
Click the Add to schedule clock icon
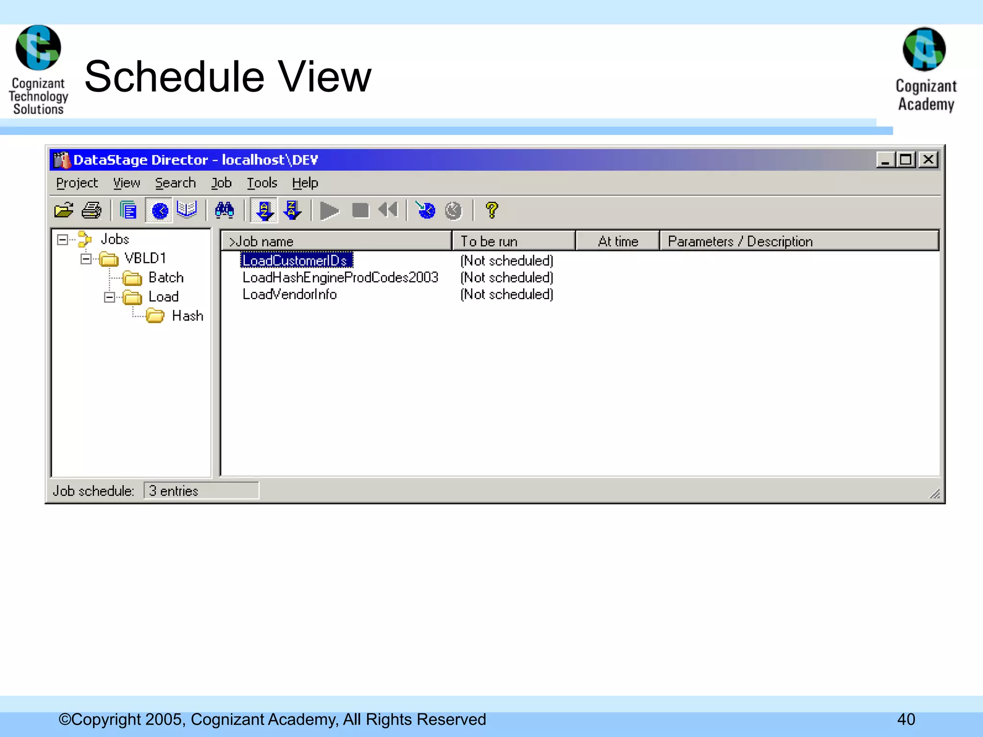click(x=425, y=210)
